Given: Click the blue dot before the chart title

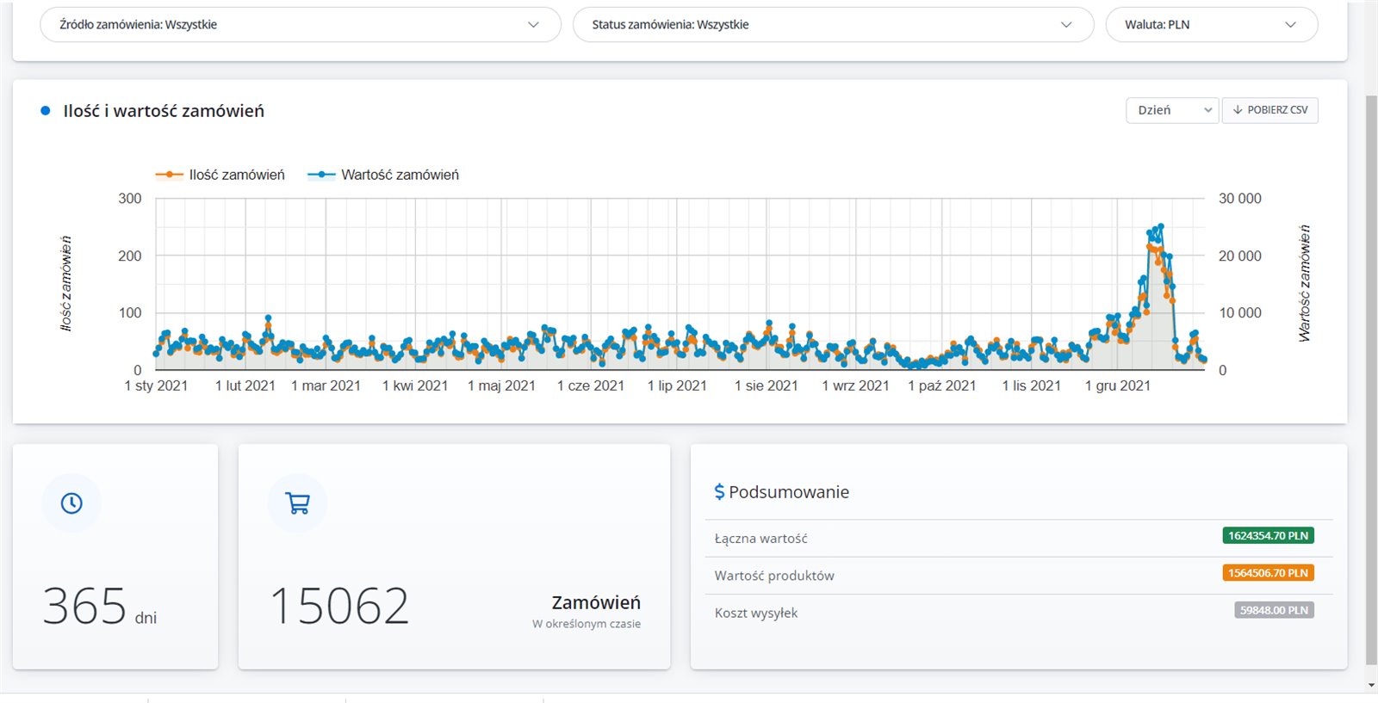Looking at the screenshot, I should pyautogui.click(x=46, y=111).
